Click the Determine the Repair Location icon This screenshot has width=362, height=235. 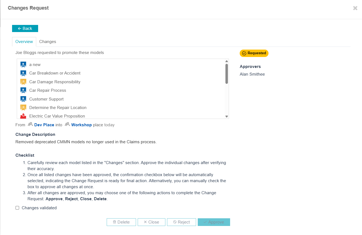pos(23,108)
